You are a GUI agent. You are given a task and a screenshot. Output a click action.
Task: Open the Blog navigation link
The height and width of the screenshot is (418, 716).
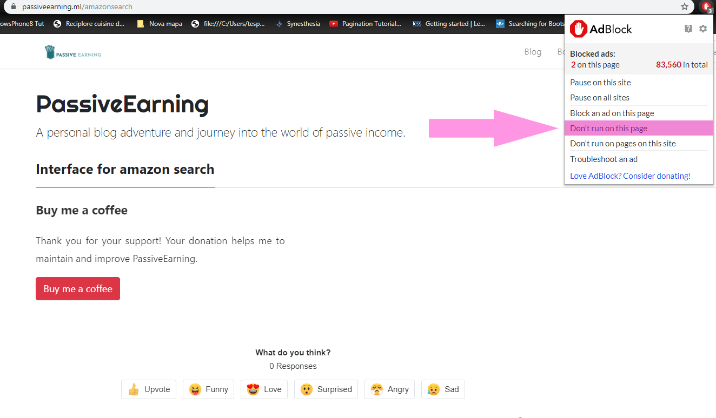tap(533, 52)
